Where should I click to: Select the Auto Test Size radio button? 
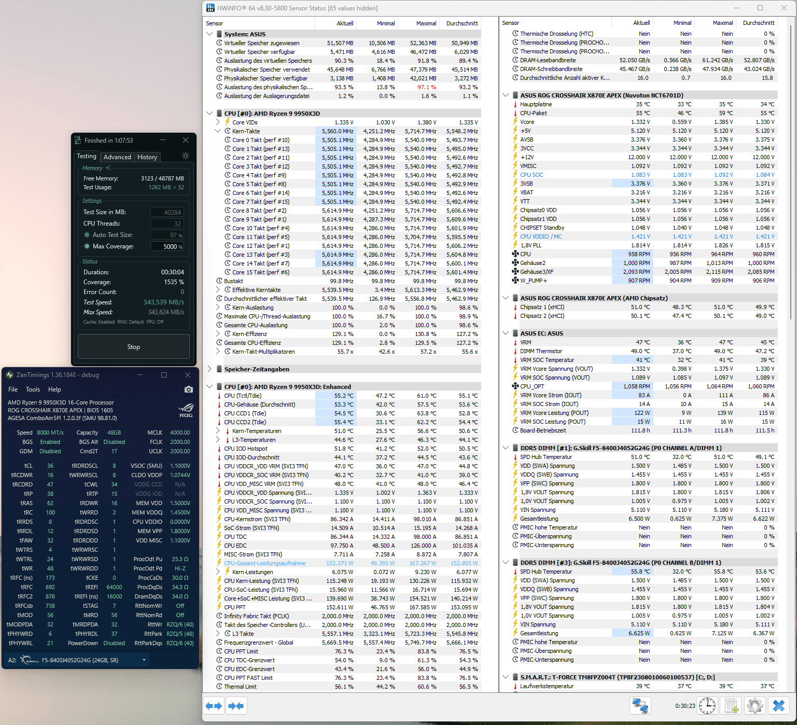[87, 235]
